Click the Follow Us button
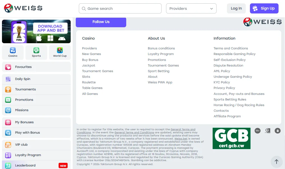 tap(101, 22)
